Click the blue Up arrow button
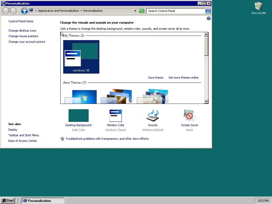Viewport: 272px width, 204px height. click(x=24, y=11)
